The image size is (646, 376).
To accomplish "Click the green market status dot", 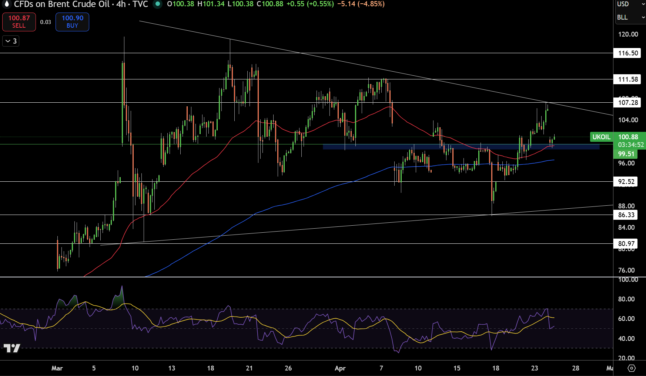I will 158,4.
